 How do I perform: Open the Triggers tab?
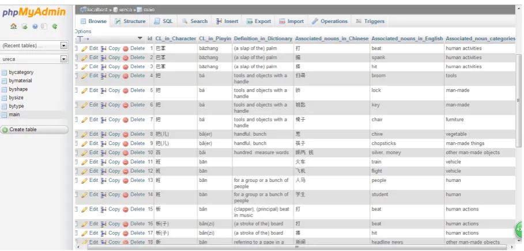370,21
